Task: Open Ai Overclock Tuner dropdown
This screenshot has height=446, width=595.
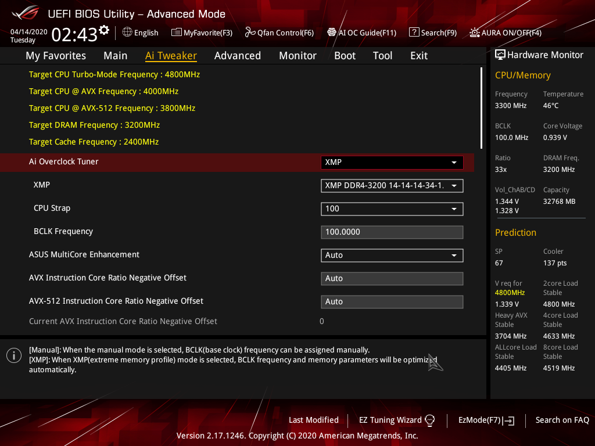Action: click(x=392, y=163)
